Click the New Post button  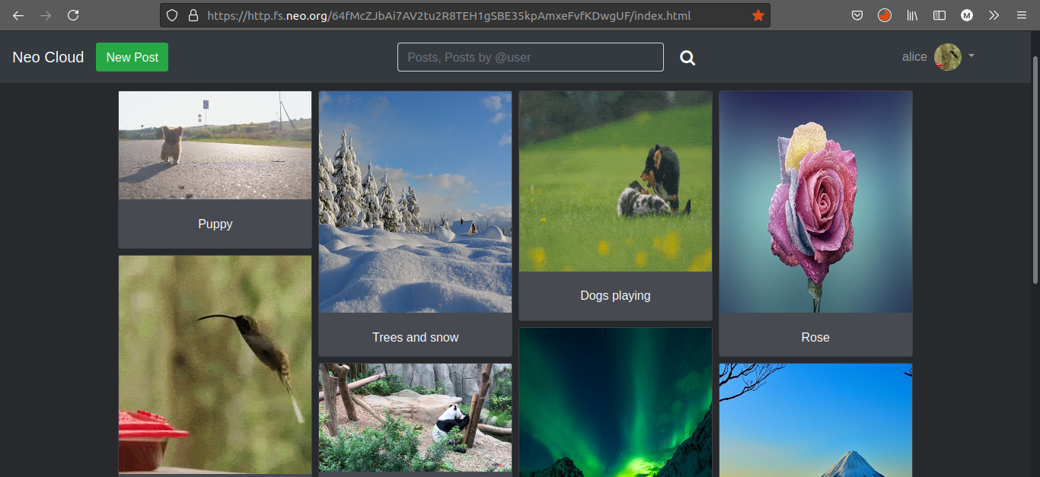(x=132, y=57)
